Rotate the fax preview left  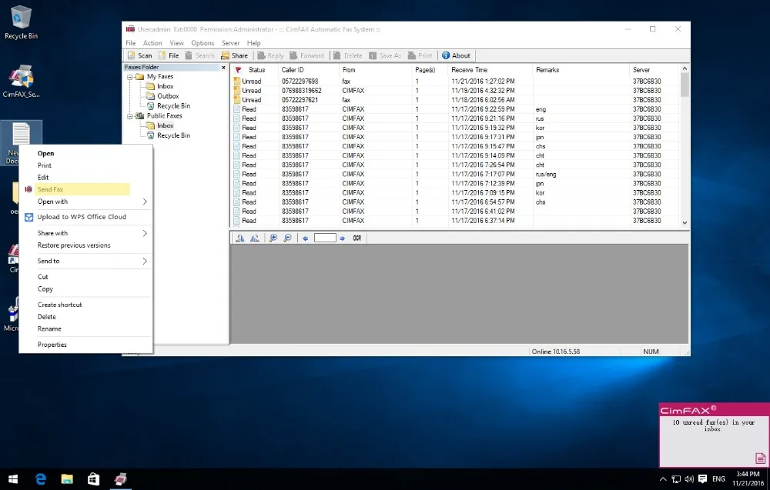[240, 238]
